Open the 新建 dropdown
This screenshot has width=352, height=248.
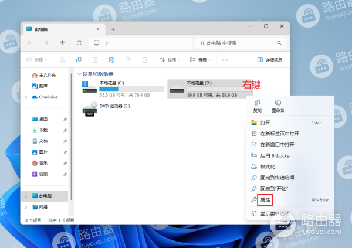(37, 60)
